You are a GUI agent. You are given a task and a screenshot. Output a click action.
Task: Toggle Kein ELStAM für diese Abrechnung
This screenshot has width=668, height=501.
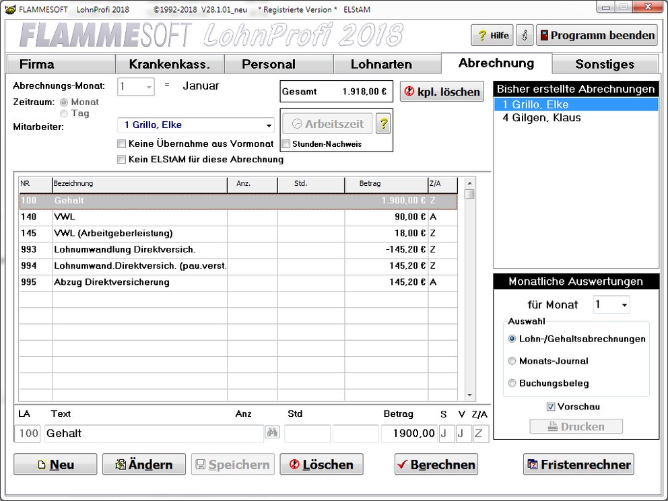pos(121,160)
